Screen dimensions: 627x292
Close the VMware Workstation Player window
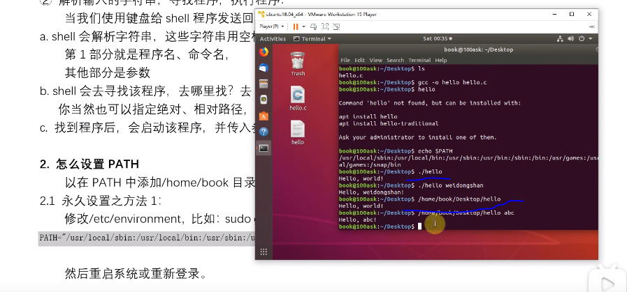[x=589, y=15]
